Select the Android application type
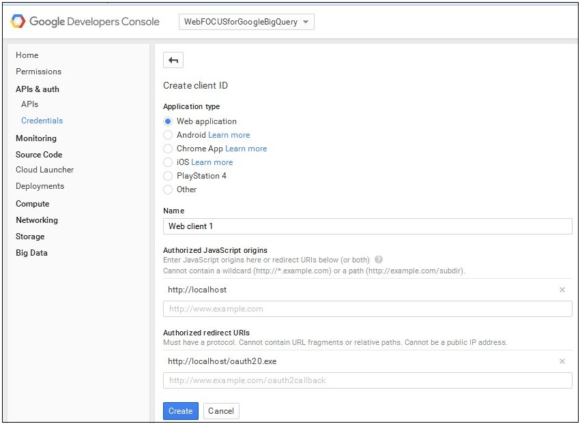The height and width of the screenshot is (424, 580). tap(168, 135)
